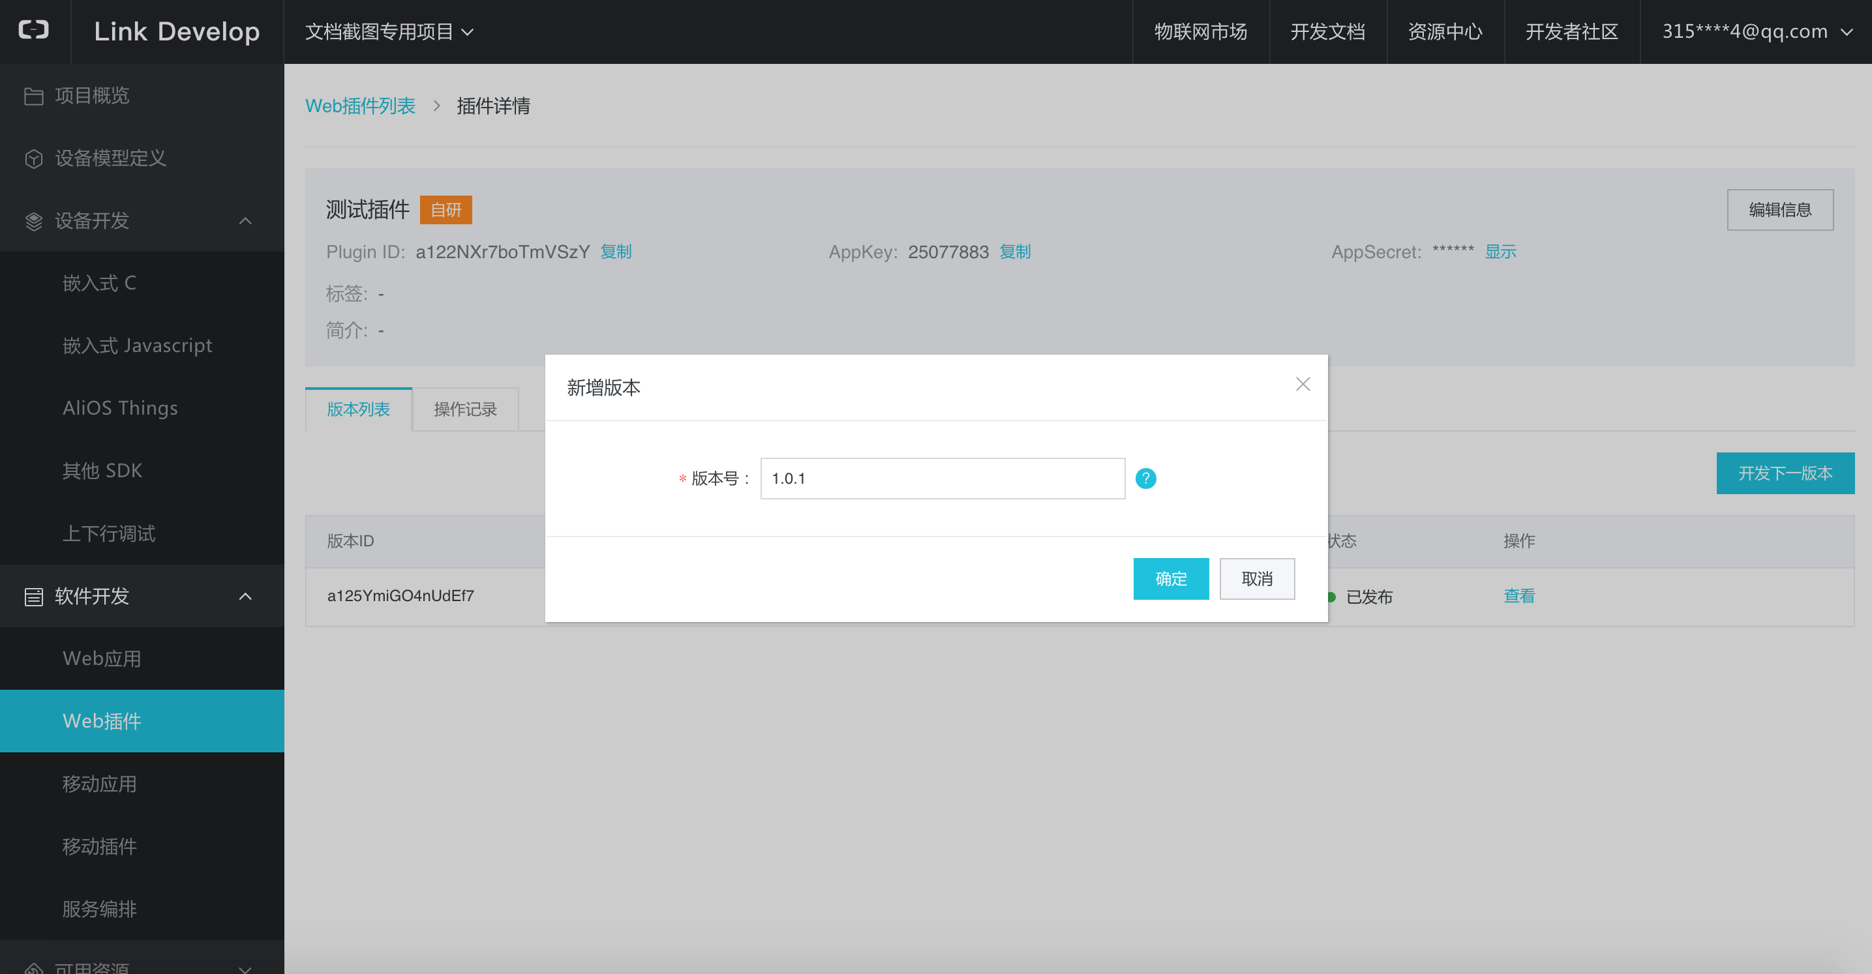This screenshot has height=974, width=1872.
Task: Open the 项目概览 folder icon entry
Action: [x=33, y=96]
